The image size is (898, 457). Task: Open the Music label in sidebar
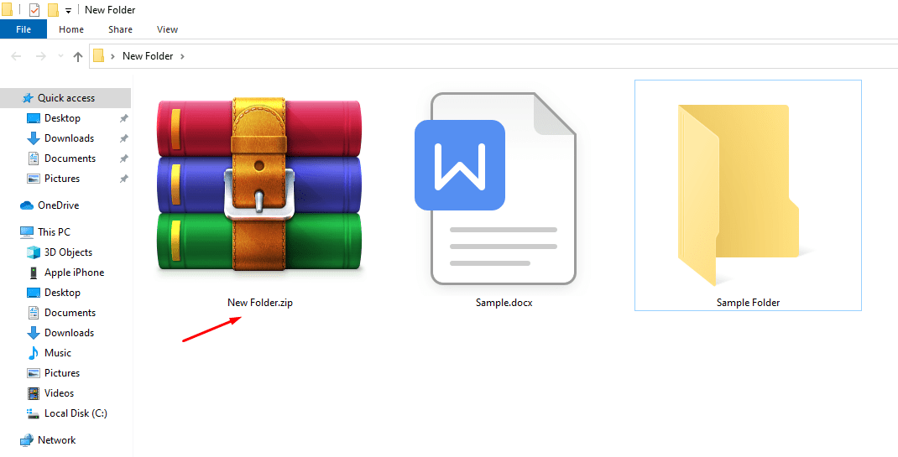(58, 353)
